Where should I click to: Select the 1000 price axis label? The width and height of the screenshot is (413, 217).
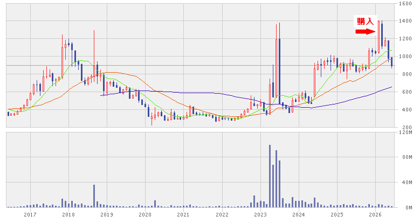405,57
